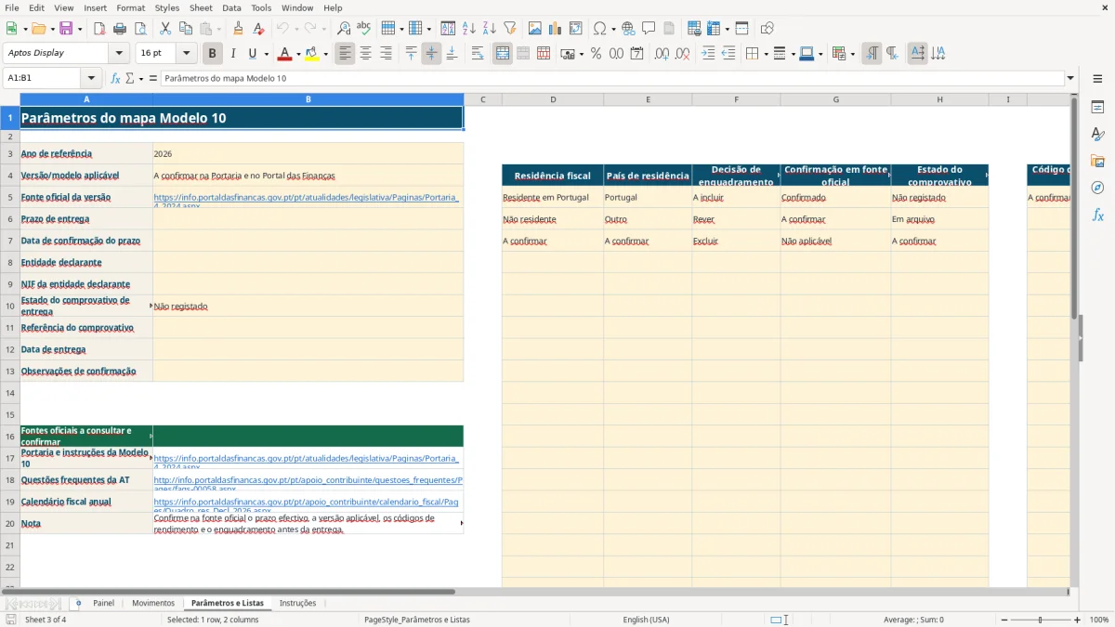
Task: Toggle align left
Action: click(345, 54)
